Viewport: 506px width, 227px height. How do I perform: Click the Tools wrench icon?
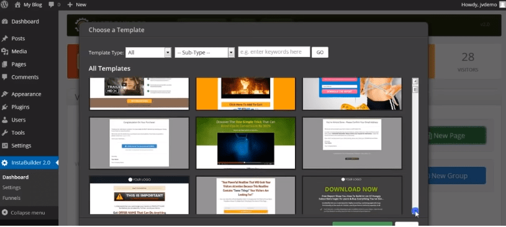coord(4,133)
